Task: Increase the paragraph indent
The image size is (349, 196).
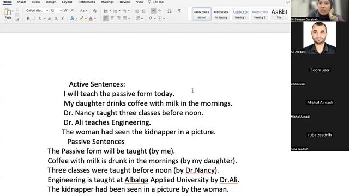Action: click(x=143, y=11)
